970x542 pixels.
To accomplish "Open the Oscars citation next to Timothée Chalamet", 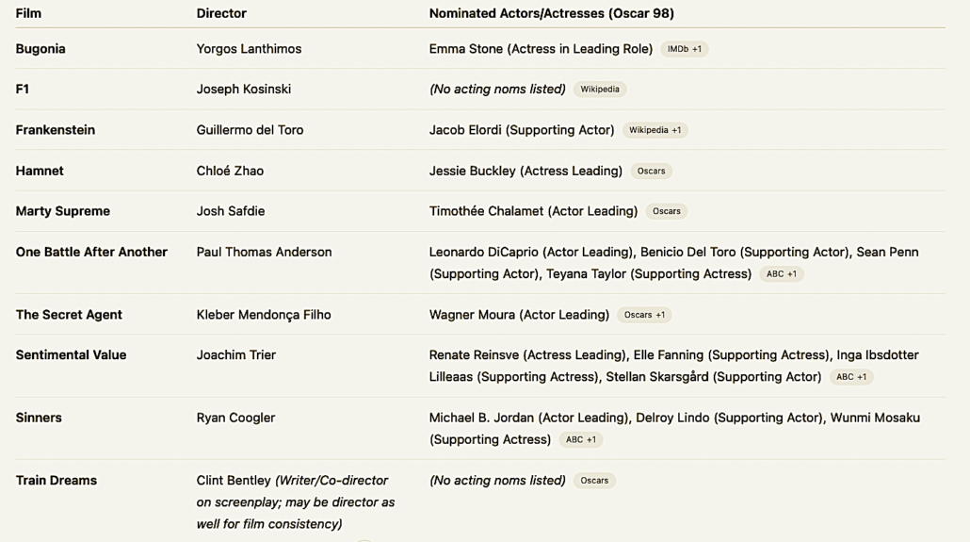I will (x=666, y=211).
